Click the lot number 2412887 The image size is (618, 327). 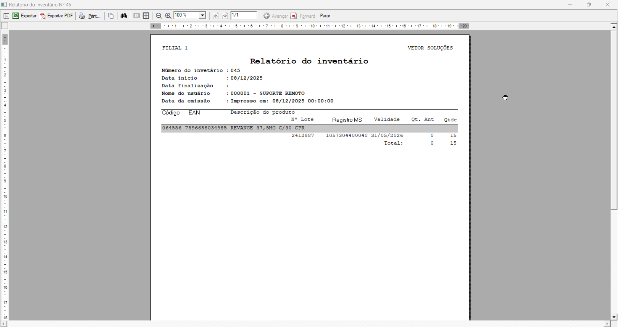pos(303,136)
